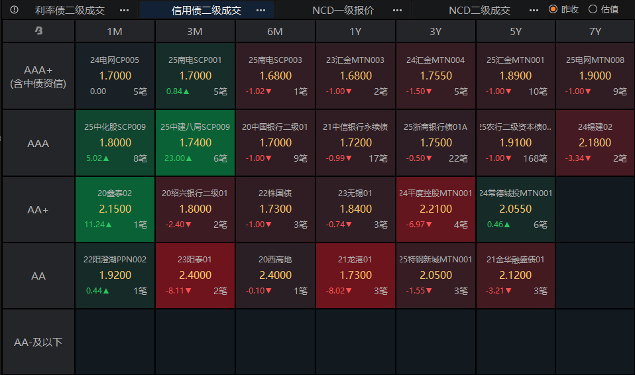Click the 5Y column header
This screenshot has height=375, width=635.
(516, 31)
